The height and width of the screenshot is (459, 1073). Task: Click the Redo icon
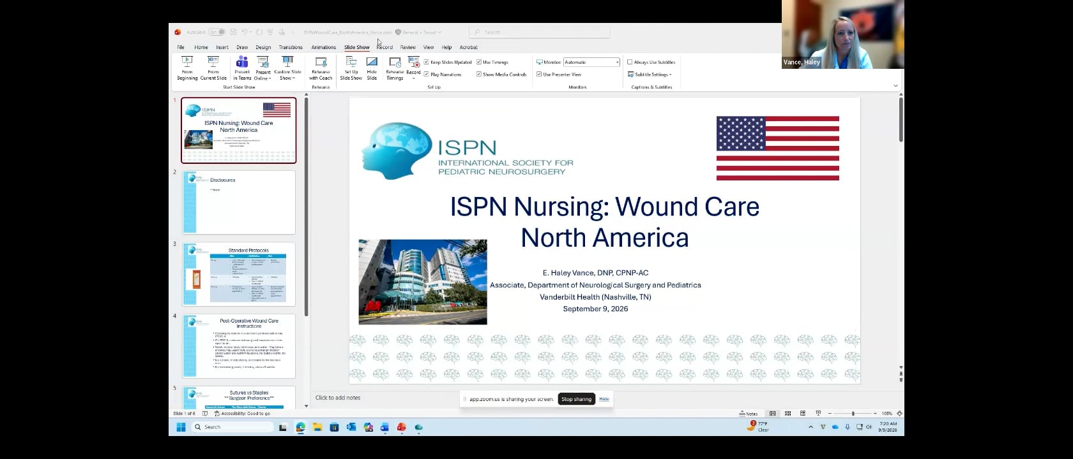pyautogui.click(x=259, y=32)
